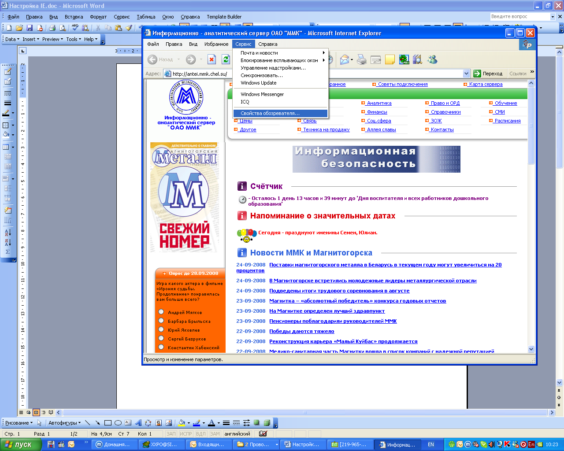The height and width of the screenshot is (451, 564).
Task: Click the IE Forward arrow button
Action: [x=191, y=59]
